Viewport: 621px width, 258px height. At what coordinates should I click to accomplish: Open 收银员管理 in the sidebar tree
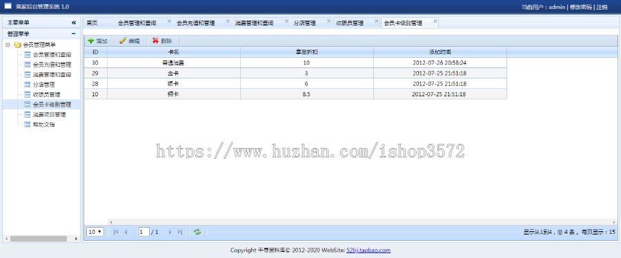pos(46,95)
